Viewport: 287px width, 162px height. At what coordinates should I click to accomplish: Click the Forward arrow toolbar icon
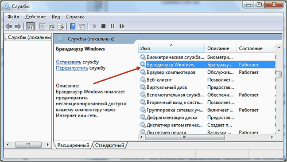click(18, 27)
